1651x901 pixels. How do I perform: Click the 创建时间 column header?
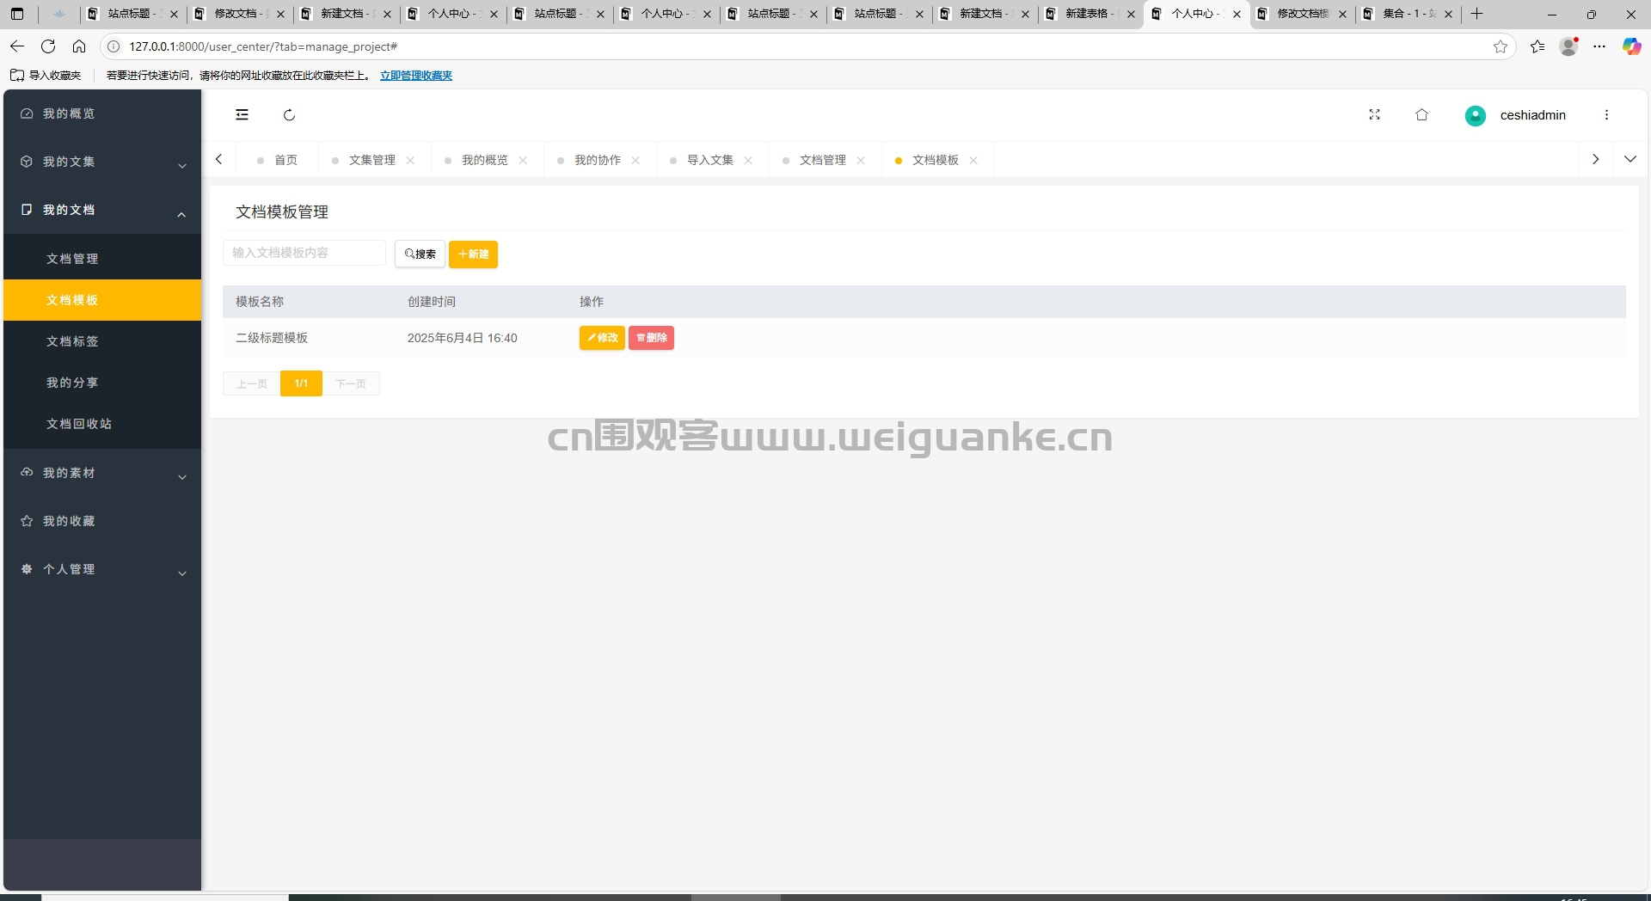pos(432,302)
